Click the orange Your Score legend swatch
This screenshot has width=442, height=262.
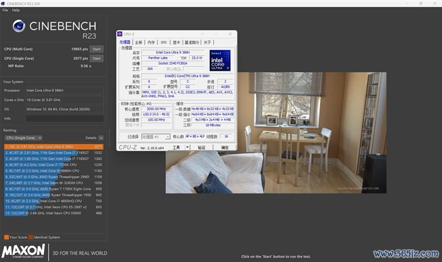click(7, 237)
